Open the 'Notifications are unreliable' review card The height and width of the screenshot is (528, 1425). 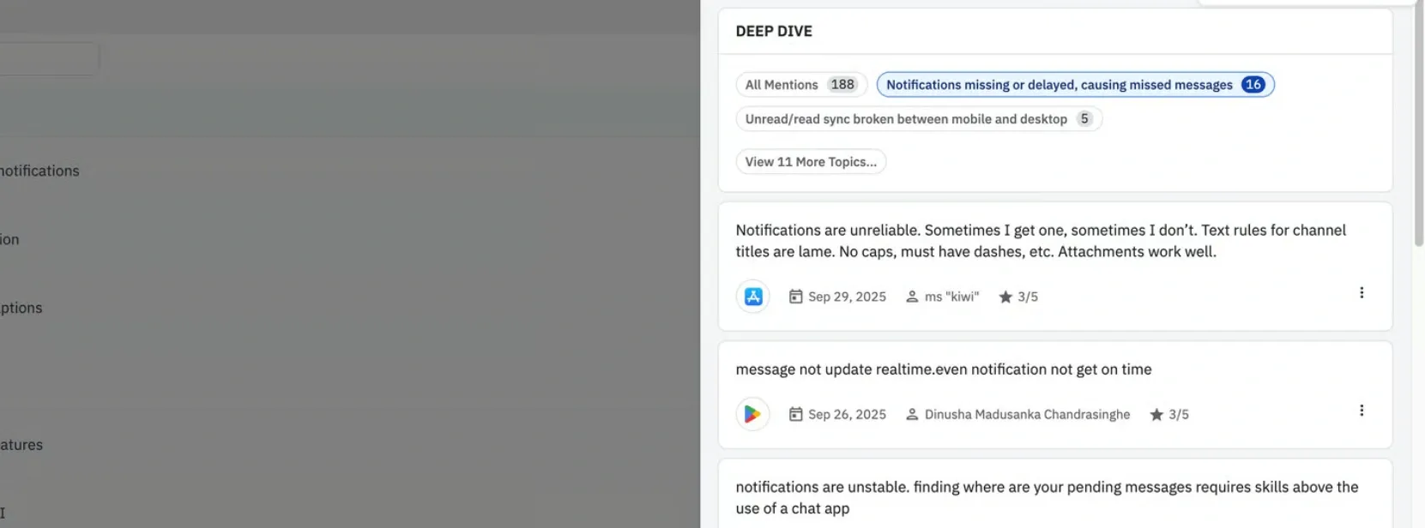pyautogui.click(x=1040, y=241)
